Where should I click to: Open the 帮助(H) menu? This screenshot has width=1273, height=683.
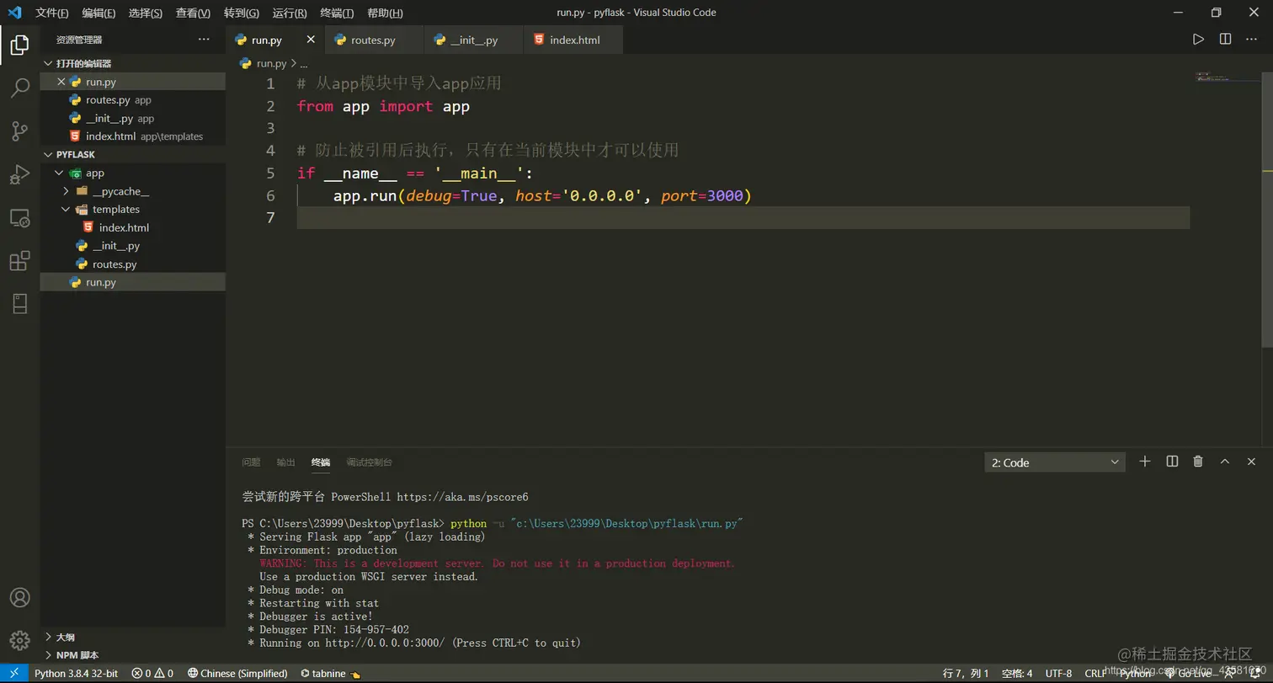(x=386, y=13)
